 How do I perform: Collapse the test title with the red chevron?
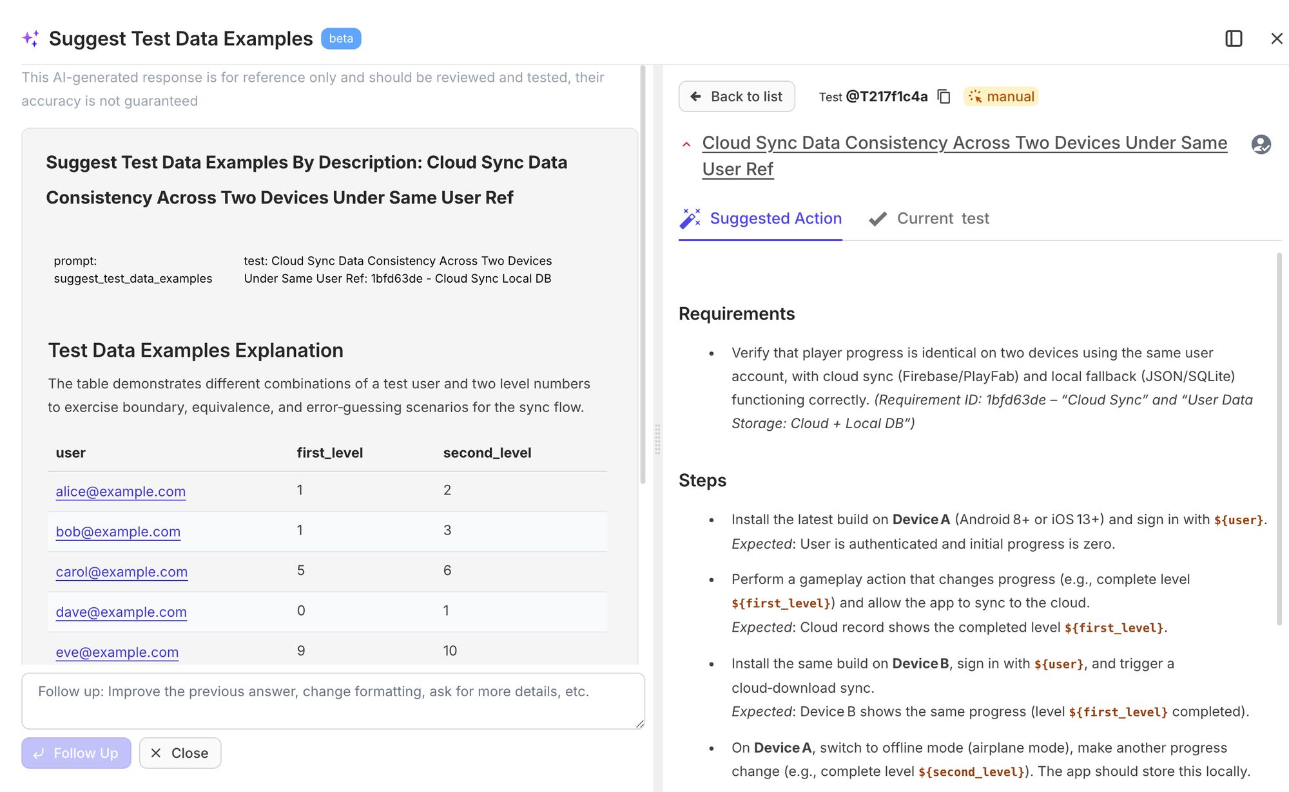pyautogui.click(x=686, y=144)
